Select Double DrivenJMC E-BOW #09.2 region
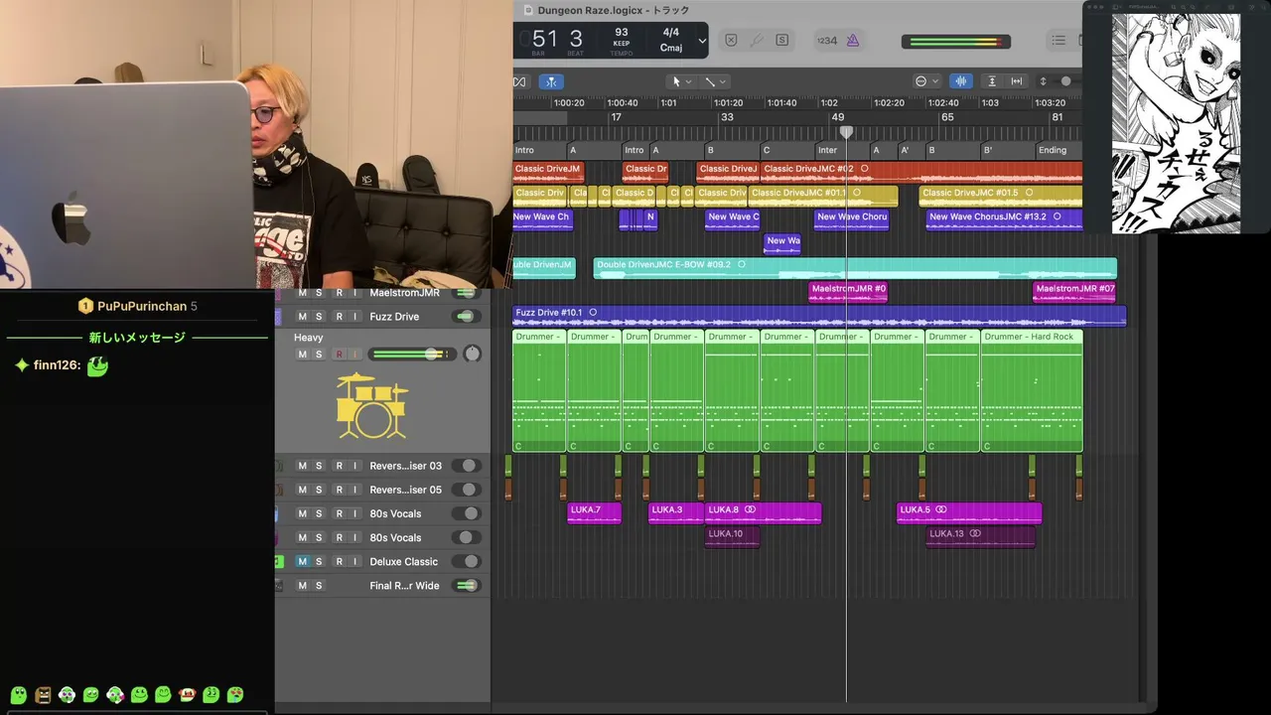The image size is (1271, 715). [x=855, y=268]
